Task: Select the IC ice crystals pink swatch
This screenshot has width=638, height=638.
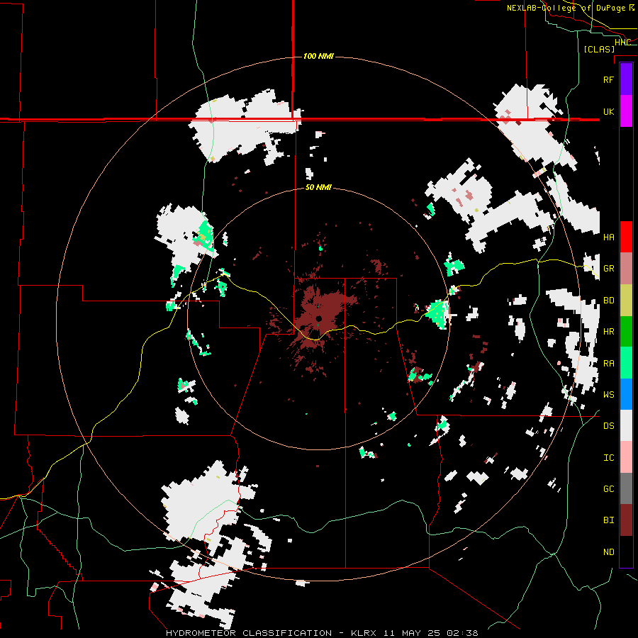Action: click(x=626, y=457)
